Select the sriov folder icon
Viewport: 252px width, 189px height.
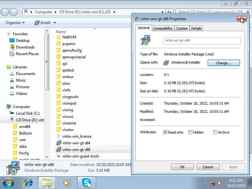[59, 83]
